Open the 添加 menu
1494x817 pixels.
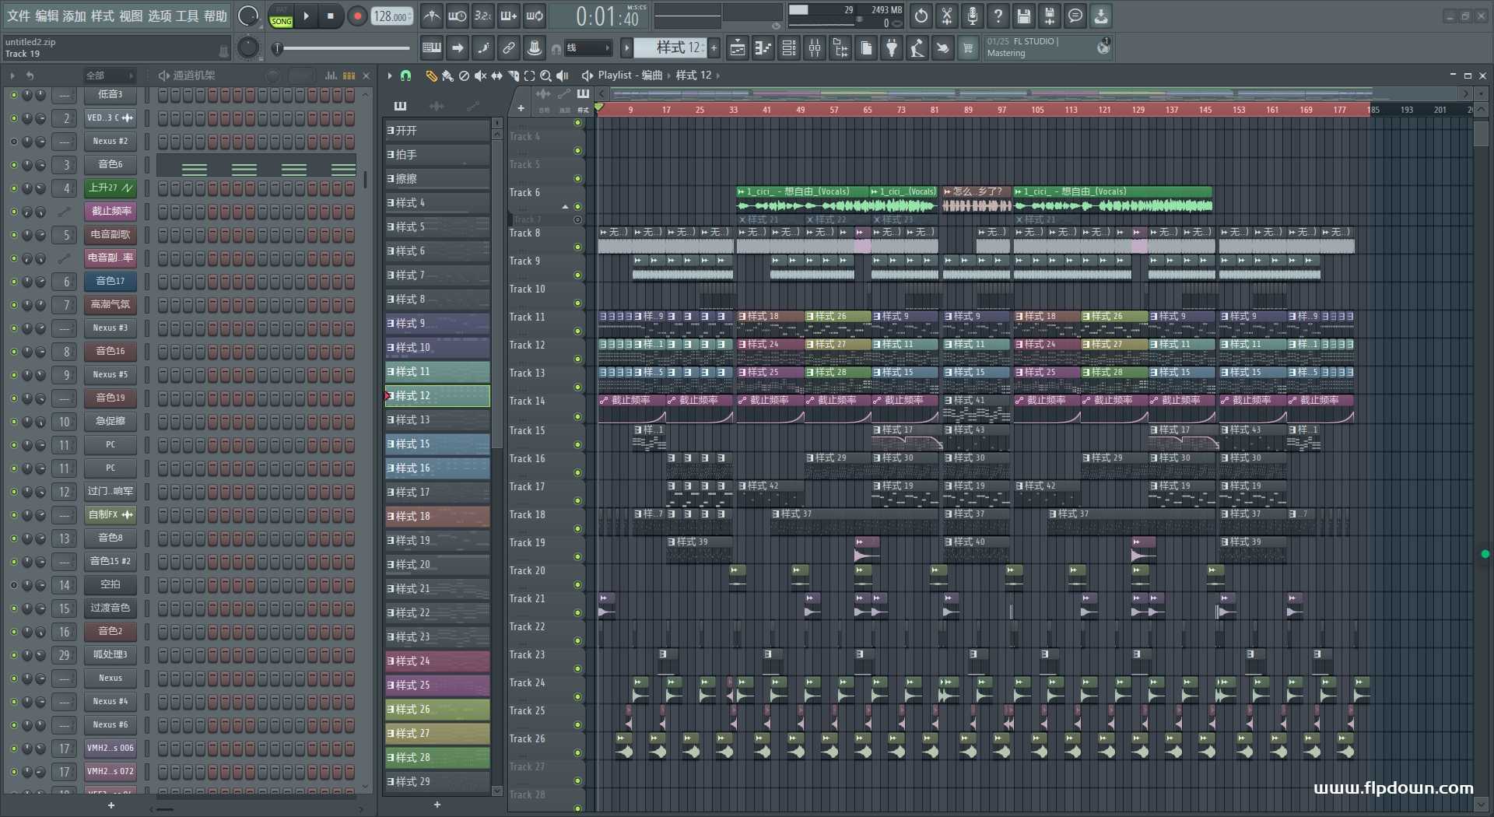tap(74, 16)
